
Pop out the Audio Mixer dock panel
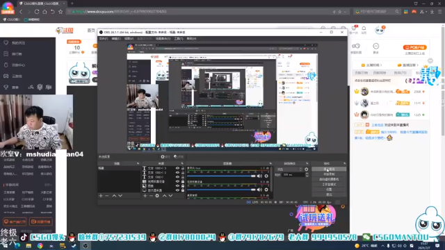click(270, 164)
